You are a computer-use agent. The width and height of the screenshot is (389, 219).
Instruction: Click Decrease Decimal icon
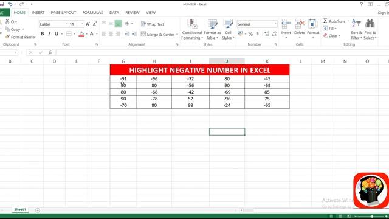click(x=274, y=34)
